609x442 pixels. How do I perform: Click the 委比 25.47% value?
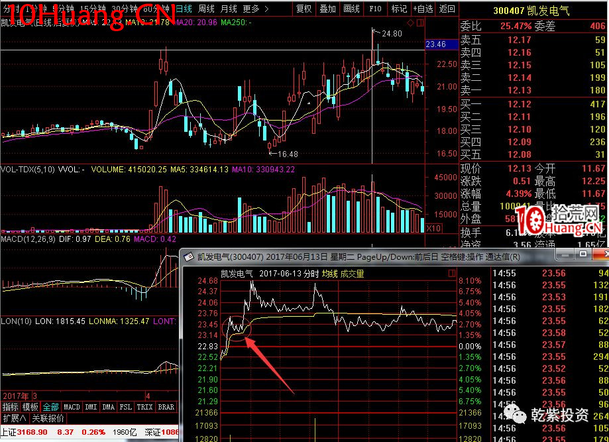tap(516, 26)
